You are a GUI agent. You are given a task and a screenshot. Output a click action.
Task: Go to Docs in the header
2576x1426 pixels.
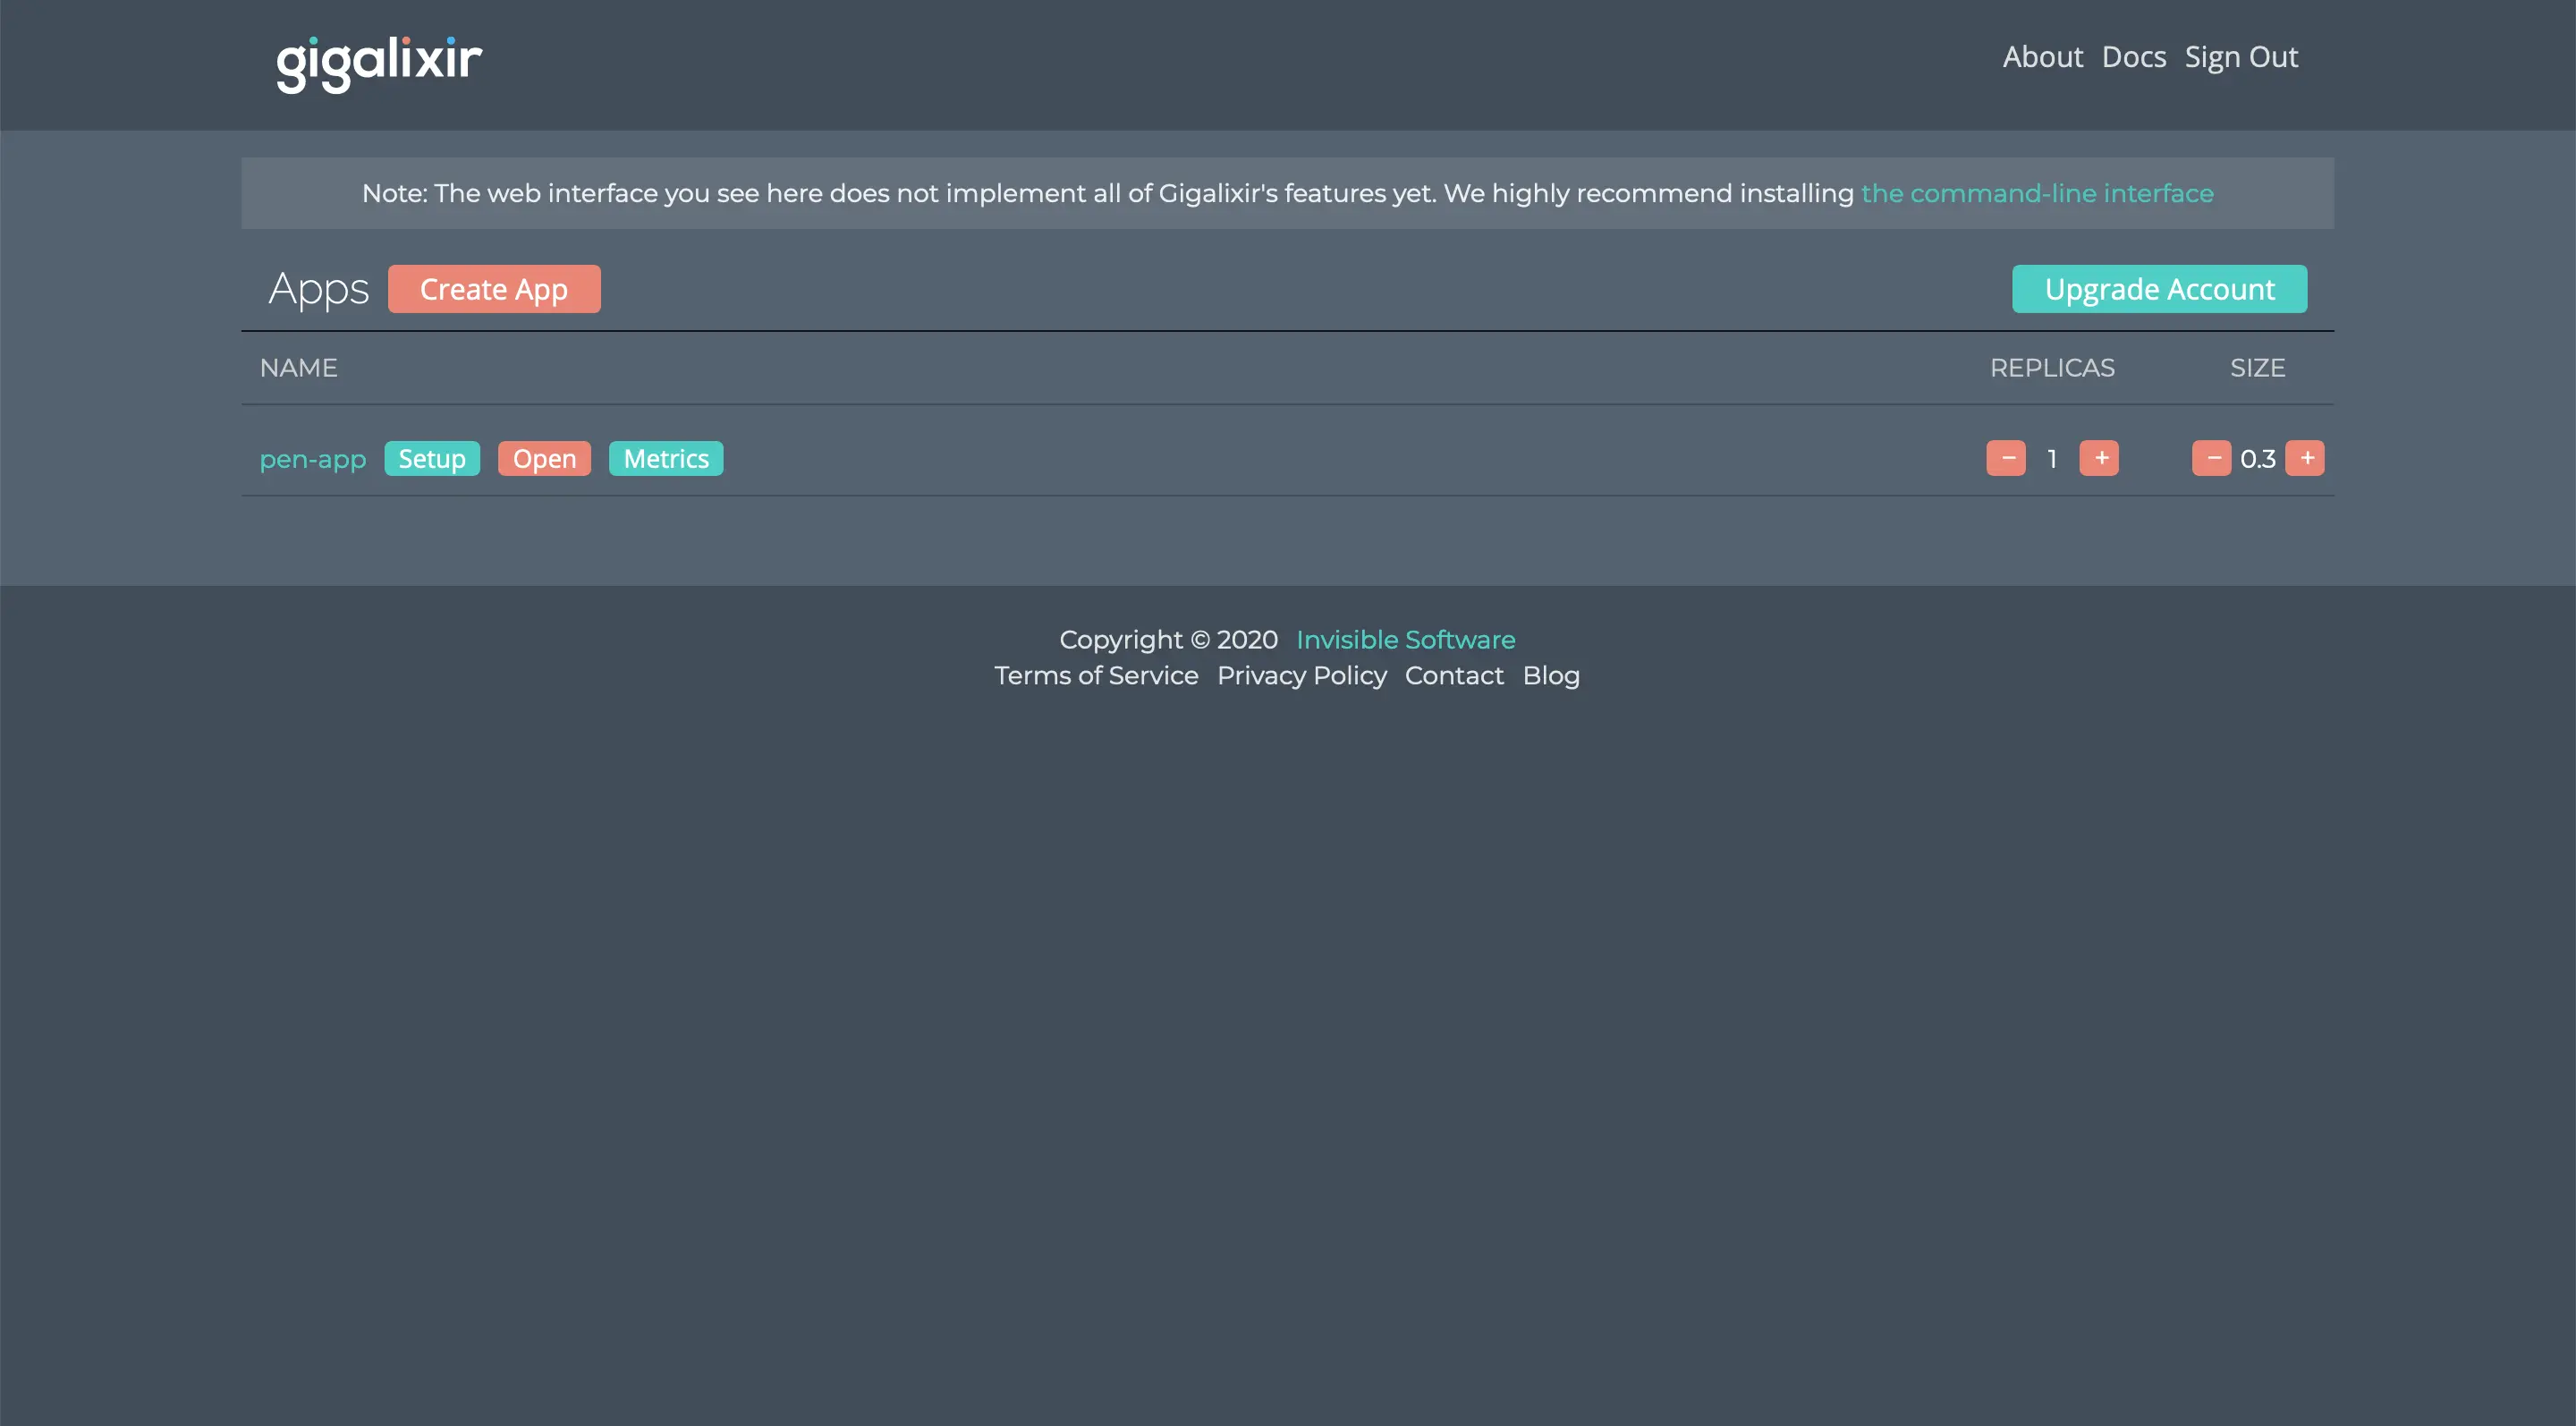[x=2133, y=57]
